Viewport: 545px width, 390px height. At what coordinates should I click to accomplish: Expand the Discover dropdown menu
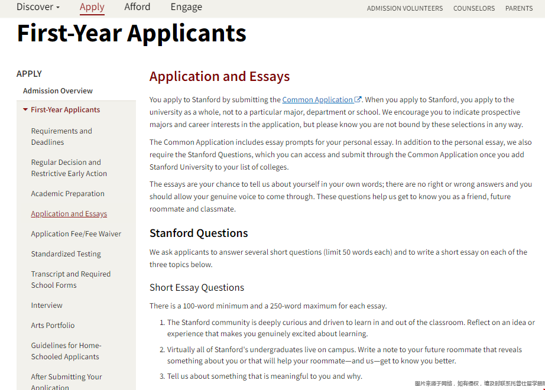click(38, 7)
